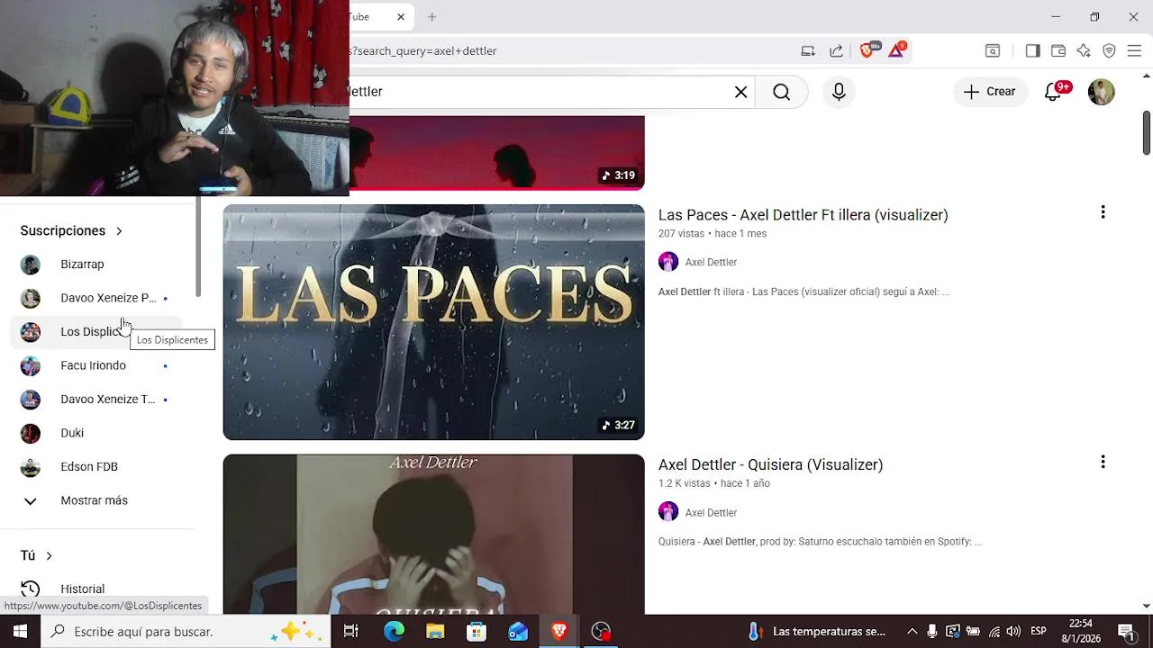Open the volume control in system tray
The height and width of the screenshot is (648, 1153).
[x=1013, y=632]
